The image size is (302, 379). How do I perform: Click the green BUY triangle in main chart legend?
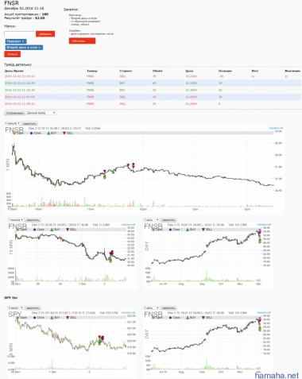click(48, 133)
